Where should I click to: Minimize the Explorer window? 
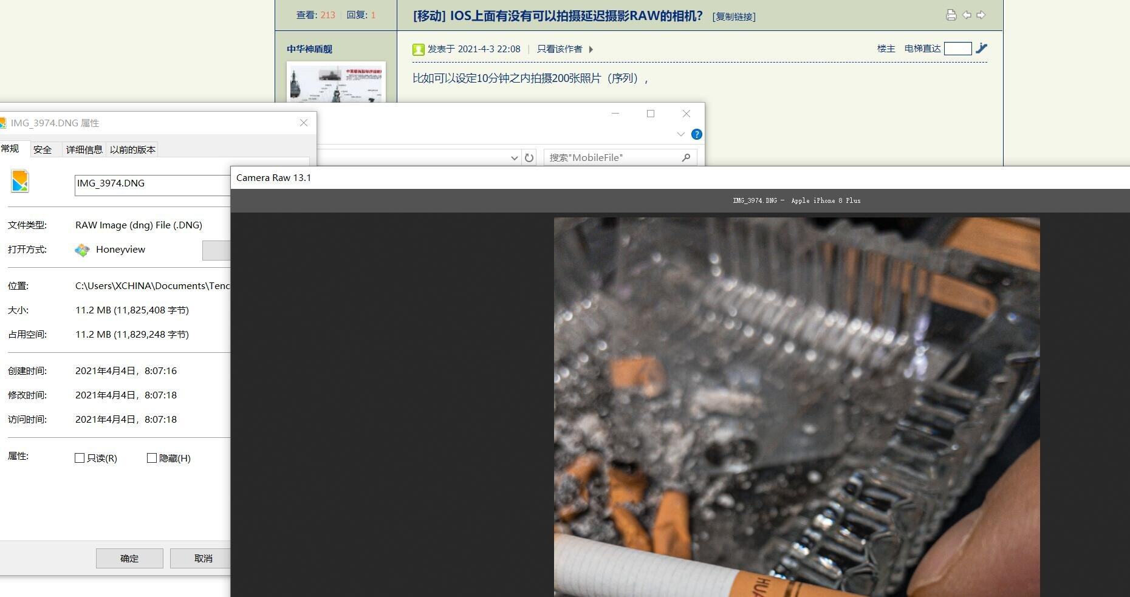tap(615, 114)
